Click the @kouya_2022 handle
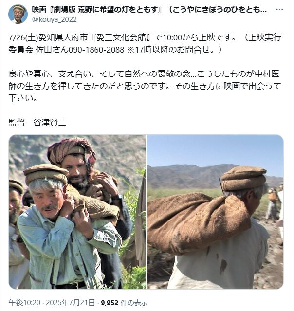Screen dimensions: 294x311 click(55, 19)
